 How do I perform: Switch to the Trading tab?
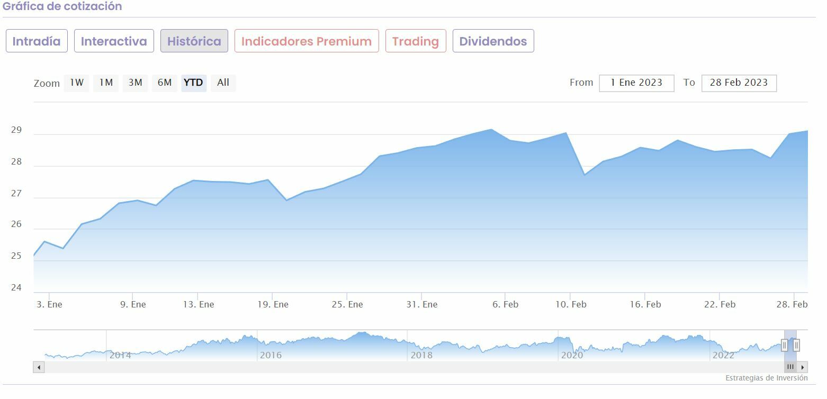point(416,41)
